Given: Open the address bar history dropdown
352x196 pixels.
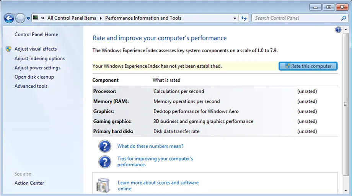Looking at the screenshot, I should [235, 18].
